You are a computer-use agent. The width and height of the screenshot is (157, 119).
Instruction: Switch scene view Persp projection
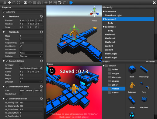point(94,21)
